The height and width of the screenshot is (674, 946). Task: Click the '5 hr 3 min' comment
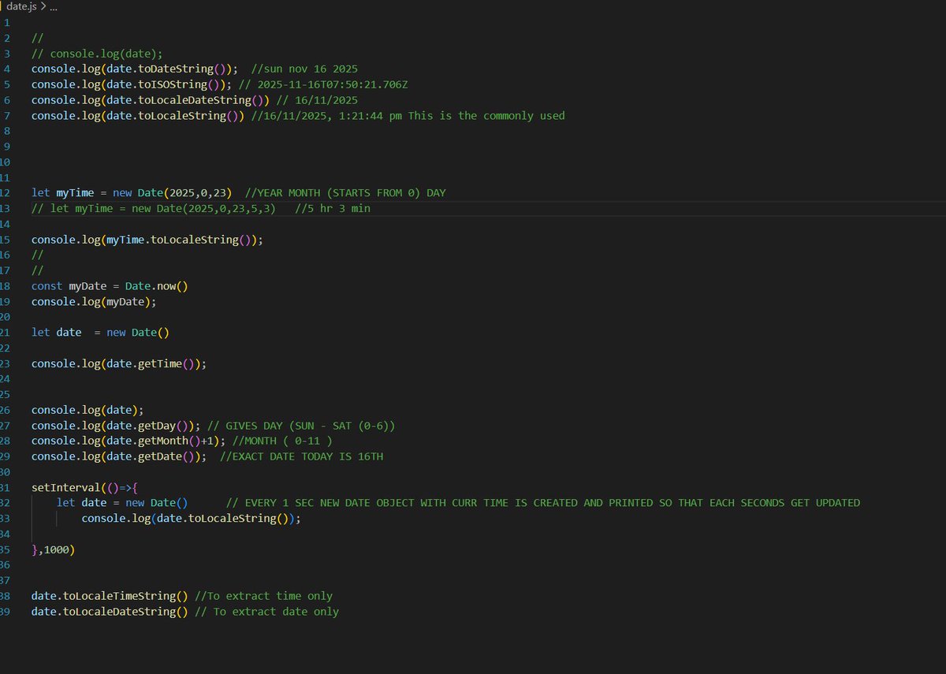click(333, 209)
